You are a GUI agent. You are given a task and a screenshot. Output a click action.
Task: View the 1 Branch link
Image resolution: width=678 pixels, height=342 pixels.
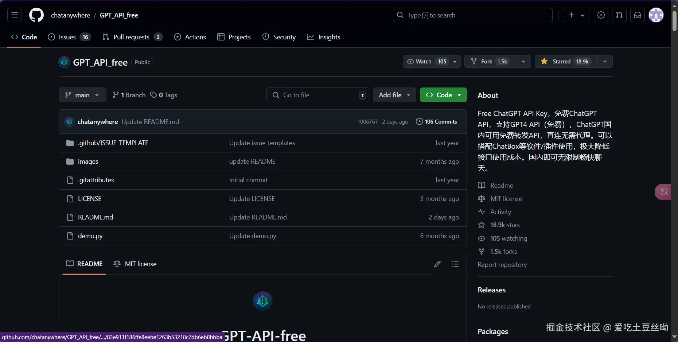pos(129,95)
